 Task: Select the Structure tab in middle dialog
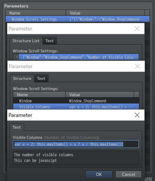(22, 78)
